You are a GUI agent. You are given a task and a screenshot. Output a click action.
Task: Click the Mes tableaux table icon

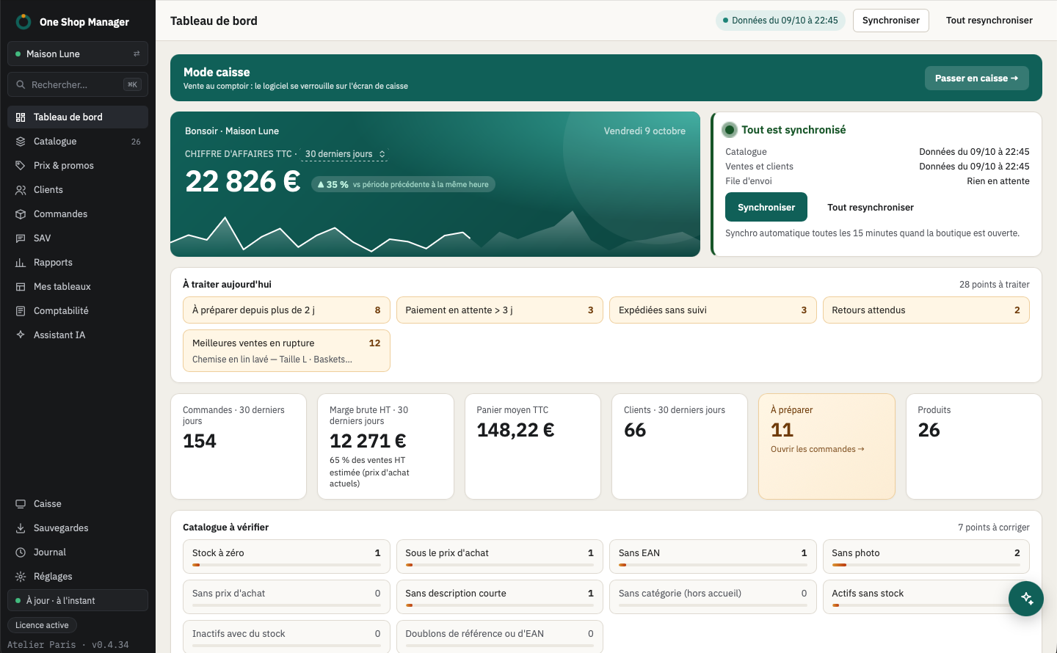point(21,287)
